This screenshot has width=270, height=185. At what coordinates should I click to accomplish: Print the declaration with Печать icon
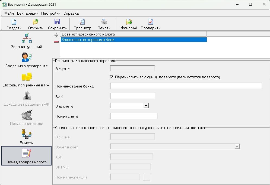[104, 22]
